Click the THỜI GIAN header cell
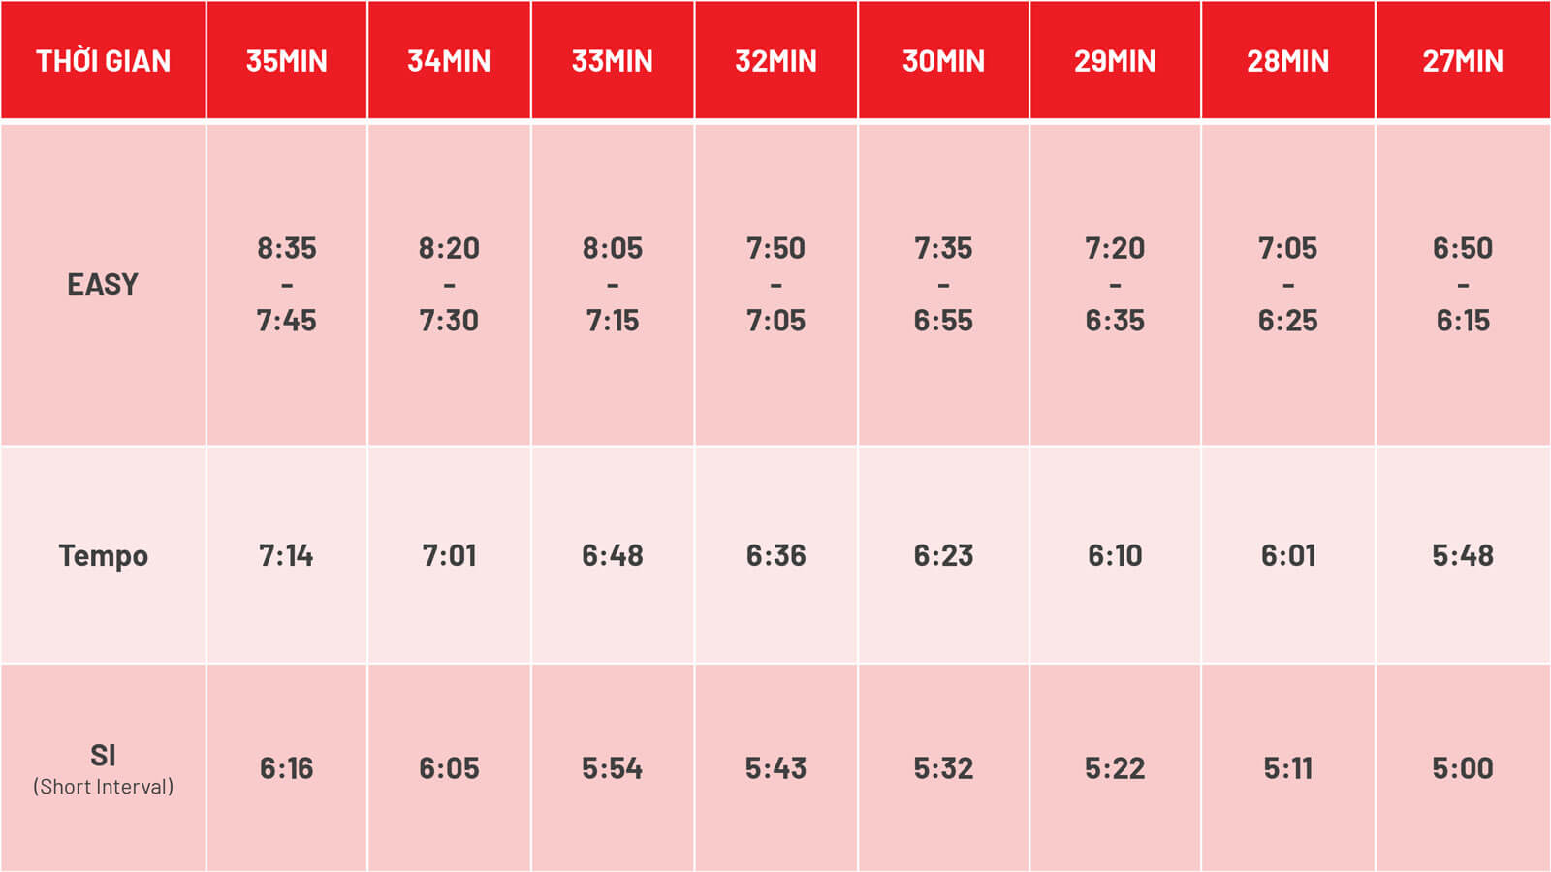1551x872 pixels. click(103, 60)
